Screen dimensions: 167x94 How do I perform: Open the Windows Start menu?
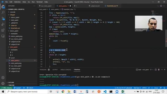pyautogui.click(x=3, y=92)
